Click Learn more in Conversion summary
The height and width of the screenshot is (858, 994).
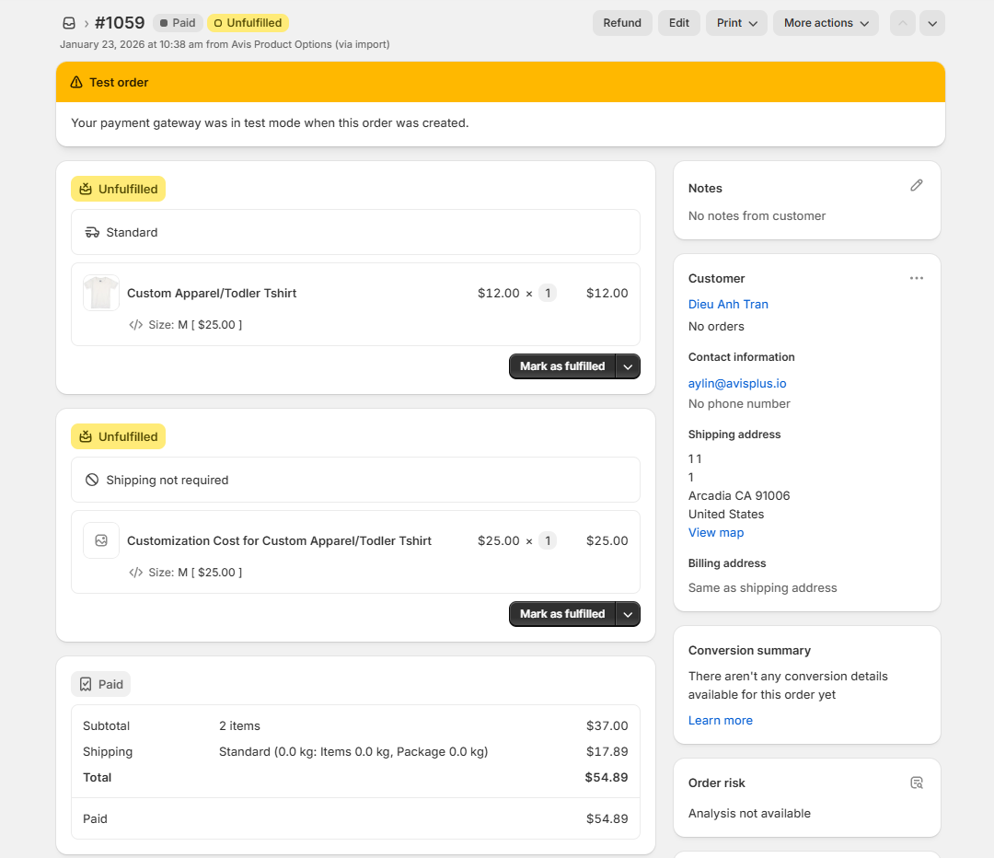721,720
